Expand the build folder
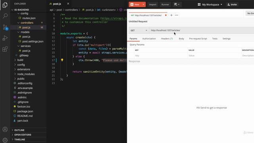 point(20,60)
